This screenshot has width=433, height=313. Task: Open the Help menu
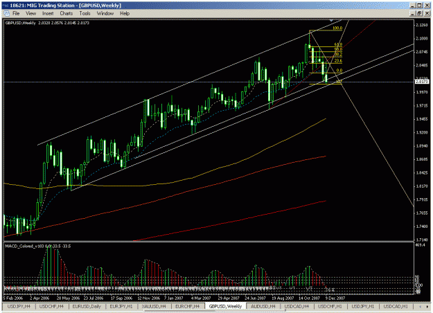point(125,13)
